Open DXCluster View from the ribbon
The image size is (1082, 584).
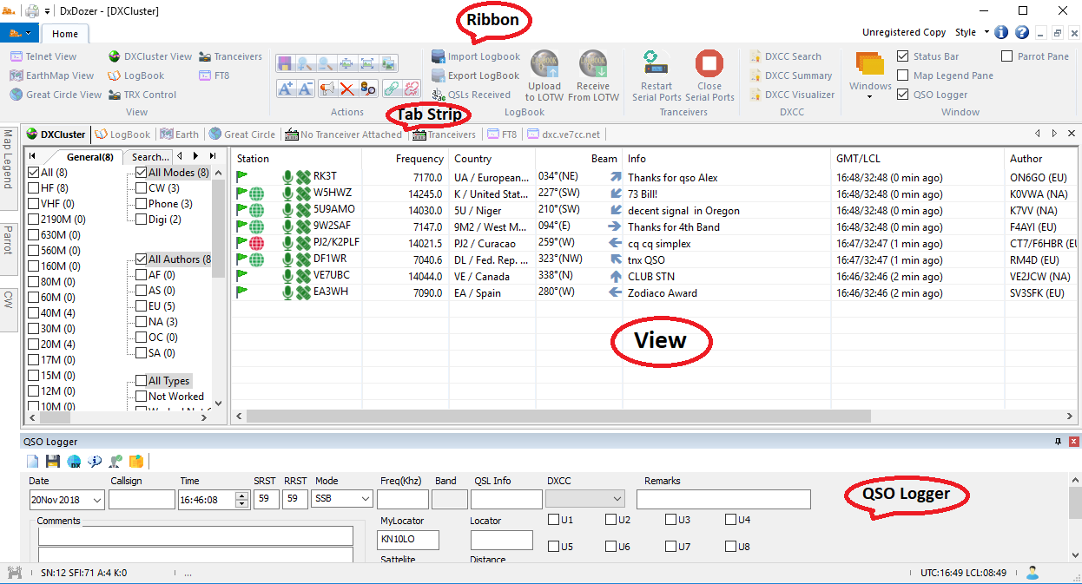point(150,56)
